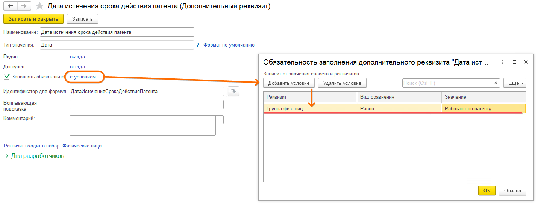Open the Формат по умолчанию link
This screenshot has height=209, width=544.
tap(229, 45)
